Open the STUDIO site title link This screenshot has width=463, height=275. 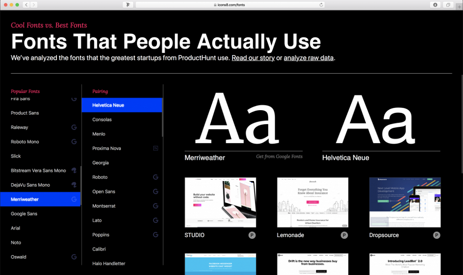click(x=194, y=235)
